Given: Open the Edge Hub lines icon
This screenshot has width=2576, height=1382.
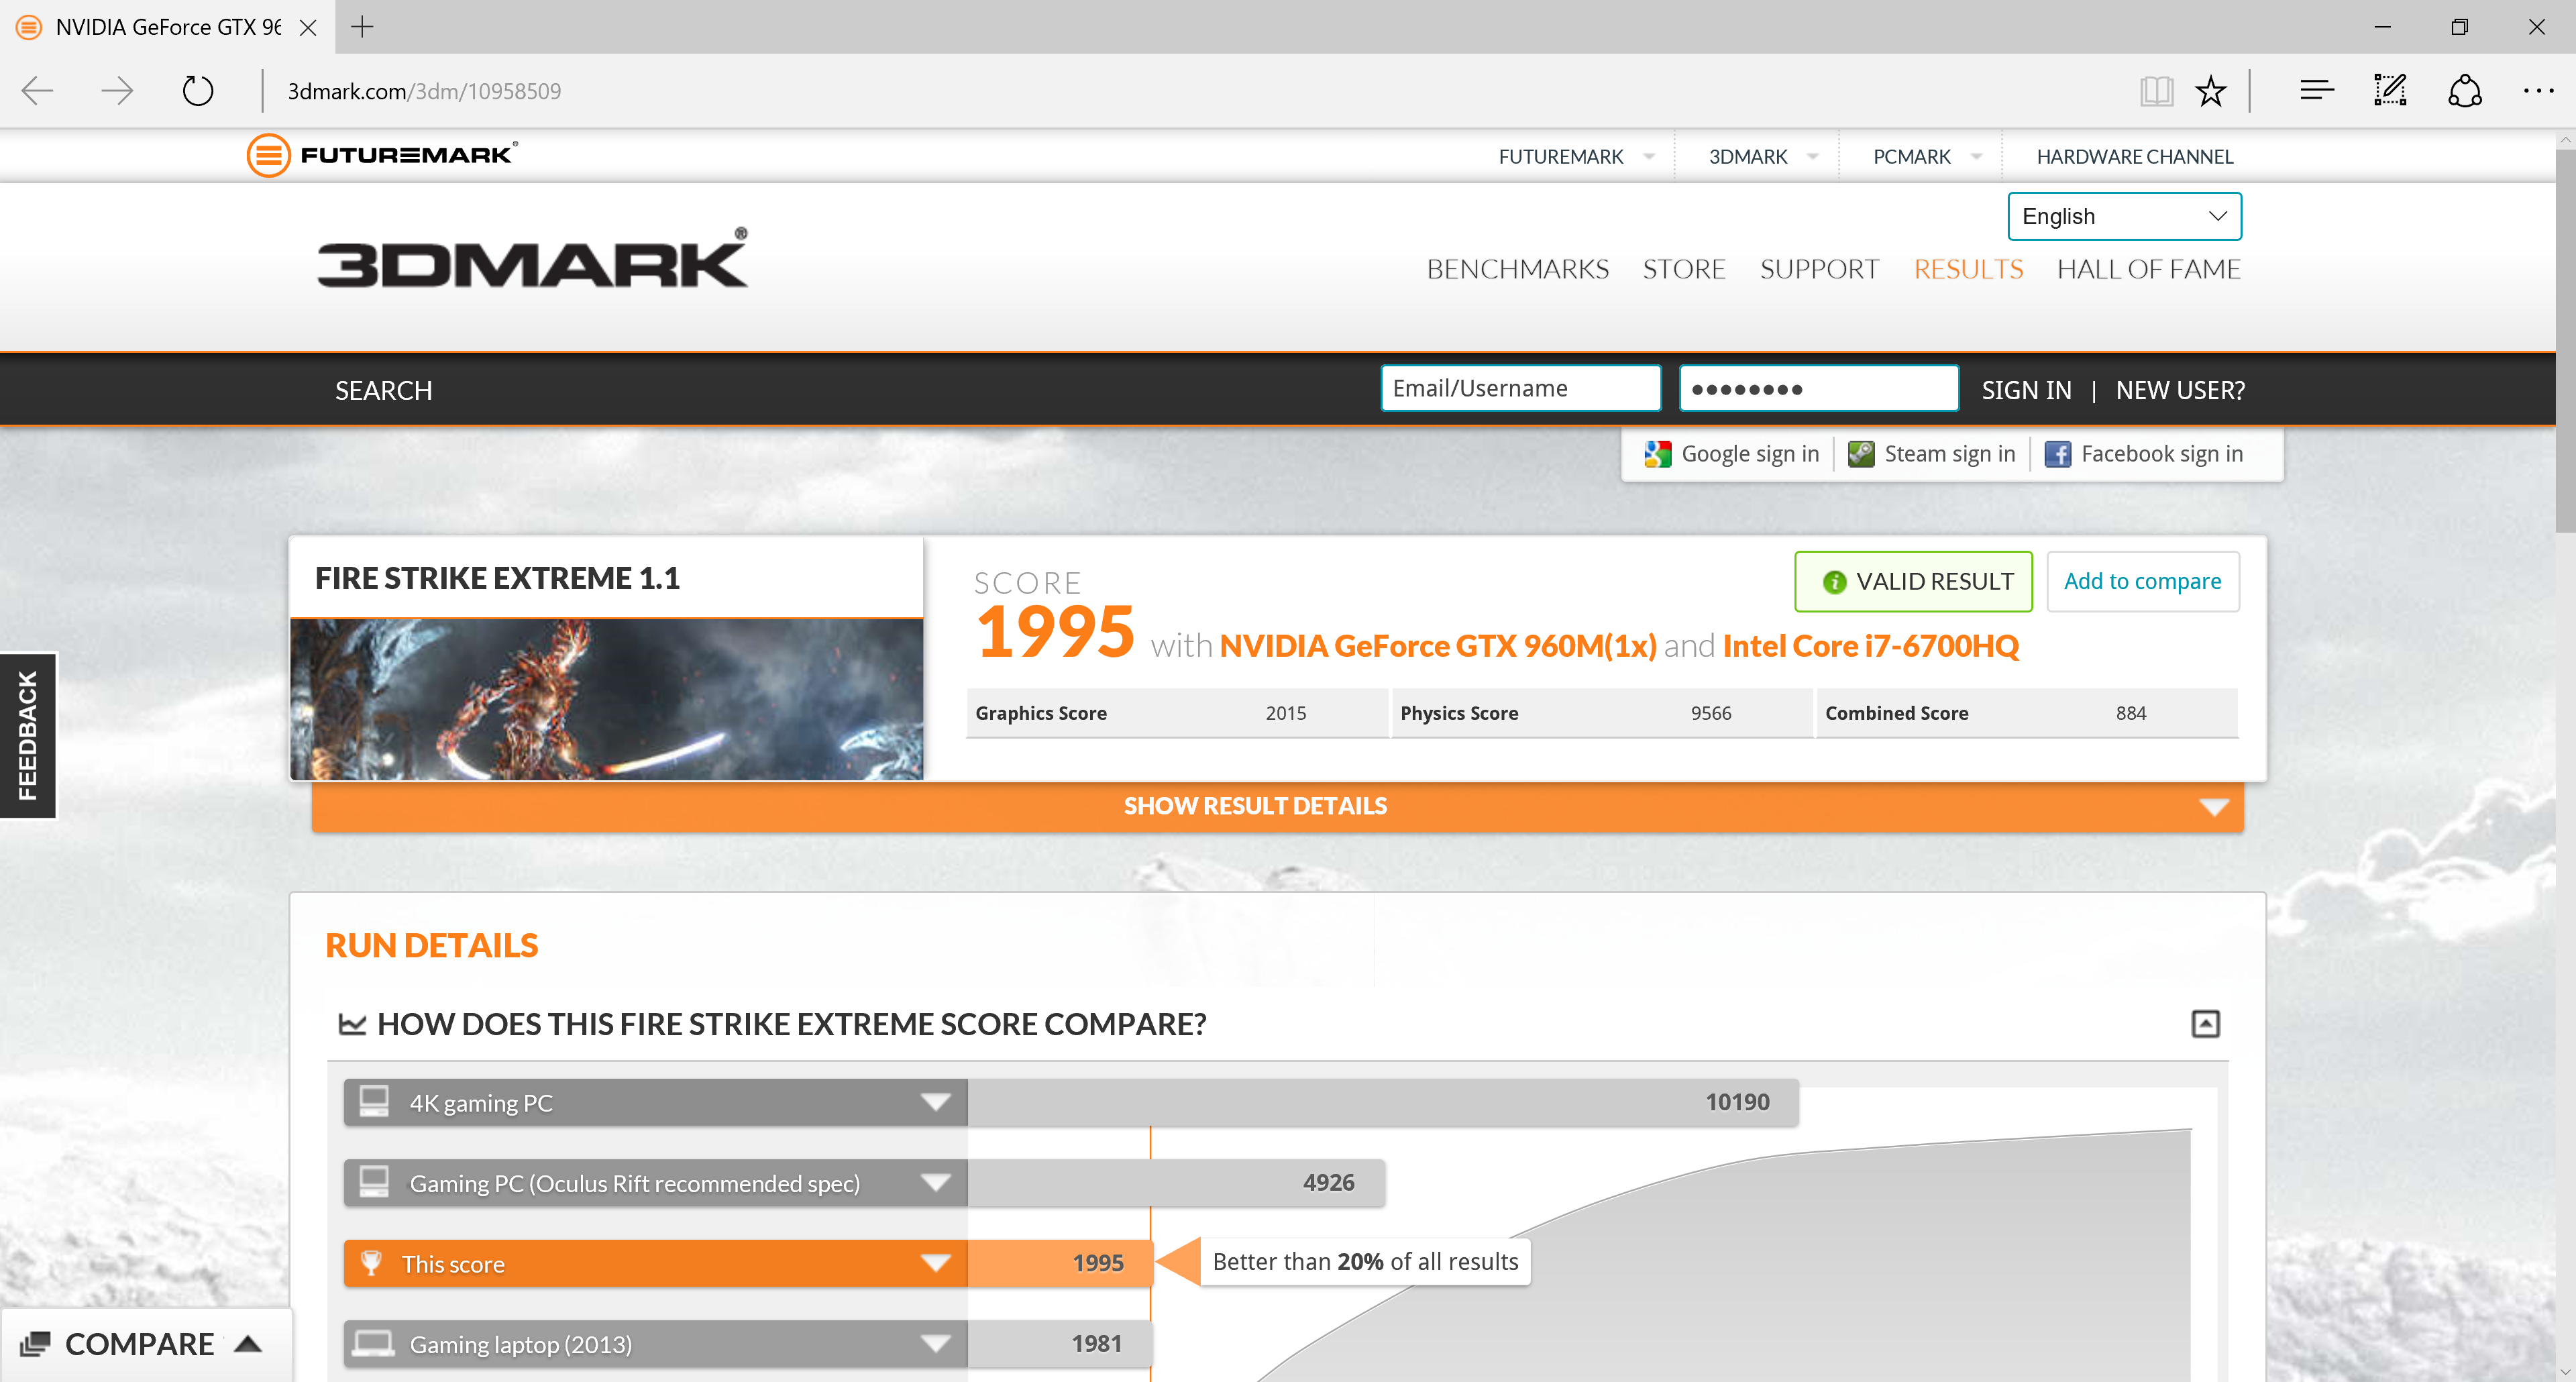Looking at the screenshot, I should (x=2316, y=91).
